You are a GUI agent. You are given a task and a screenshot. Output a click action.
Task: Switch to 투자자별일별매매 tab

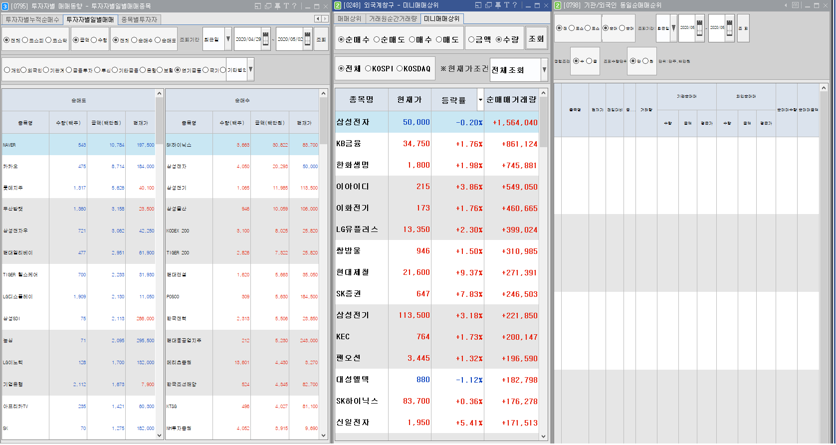(x=90, y=19)
